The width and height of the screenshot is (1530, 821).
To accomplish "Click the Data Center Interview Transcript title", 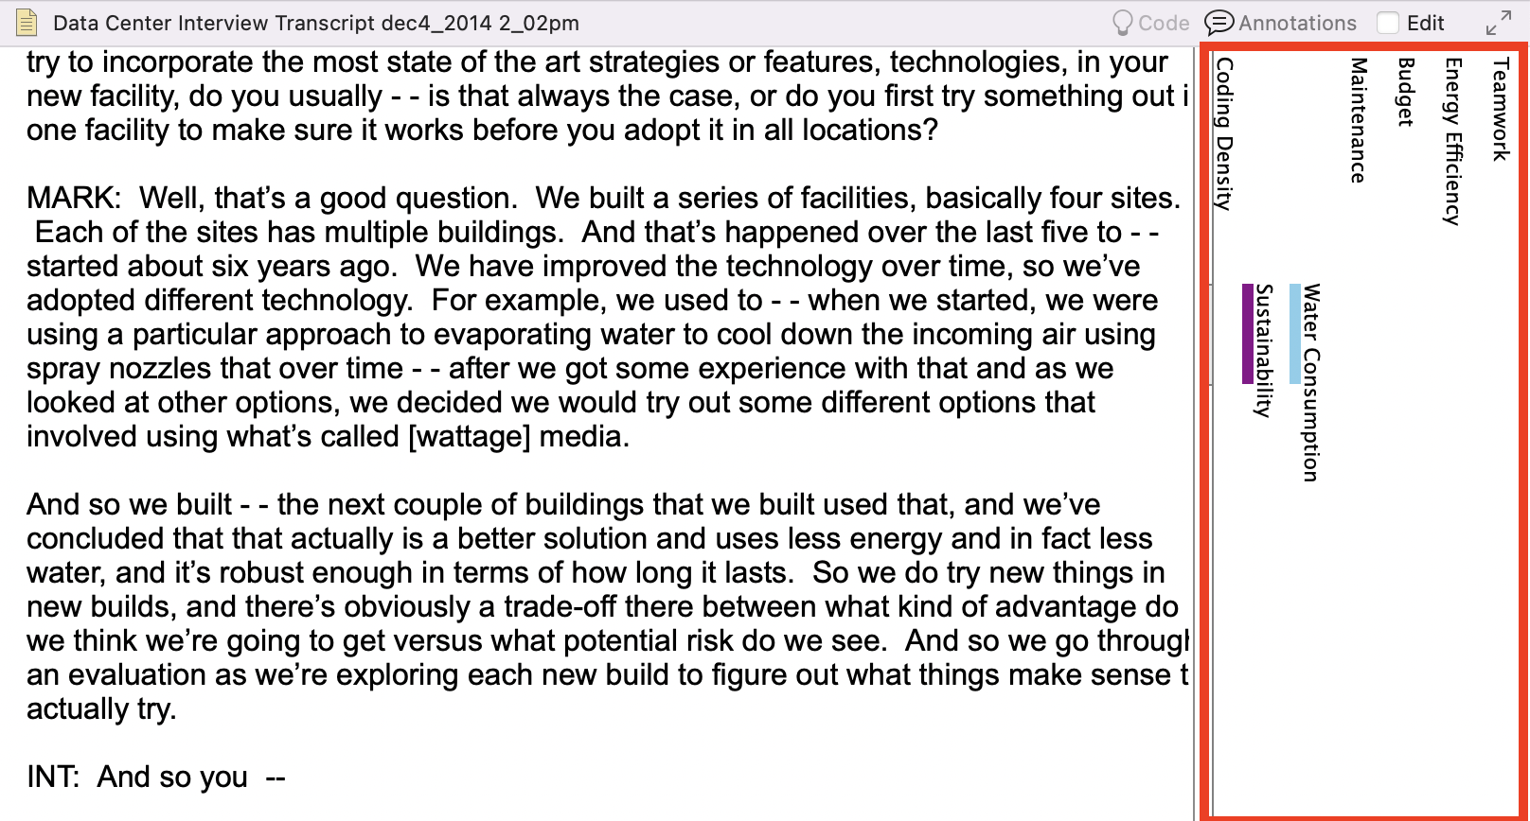I will [316, 23].
